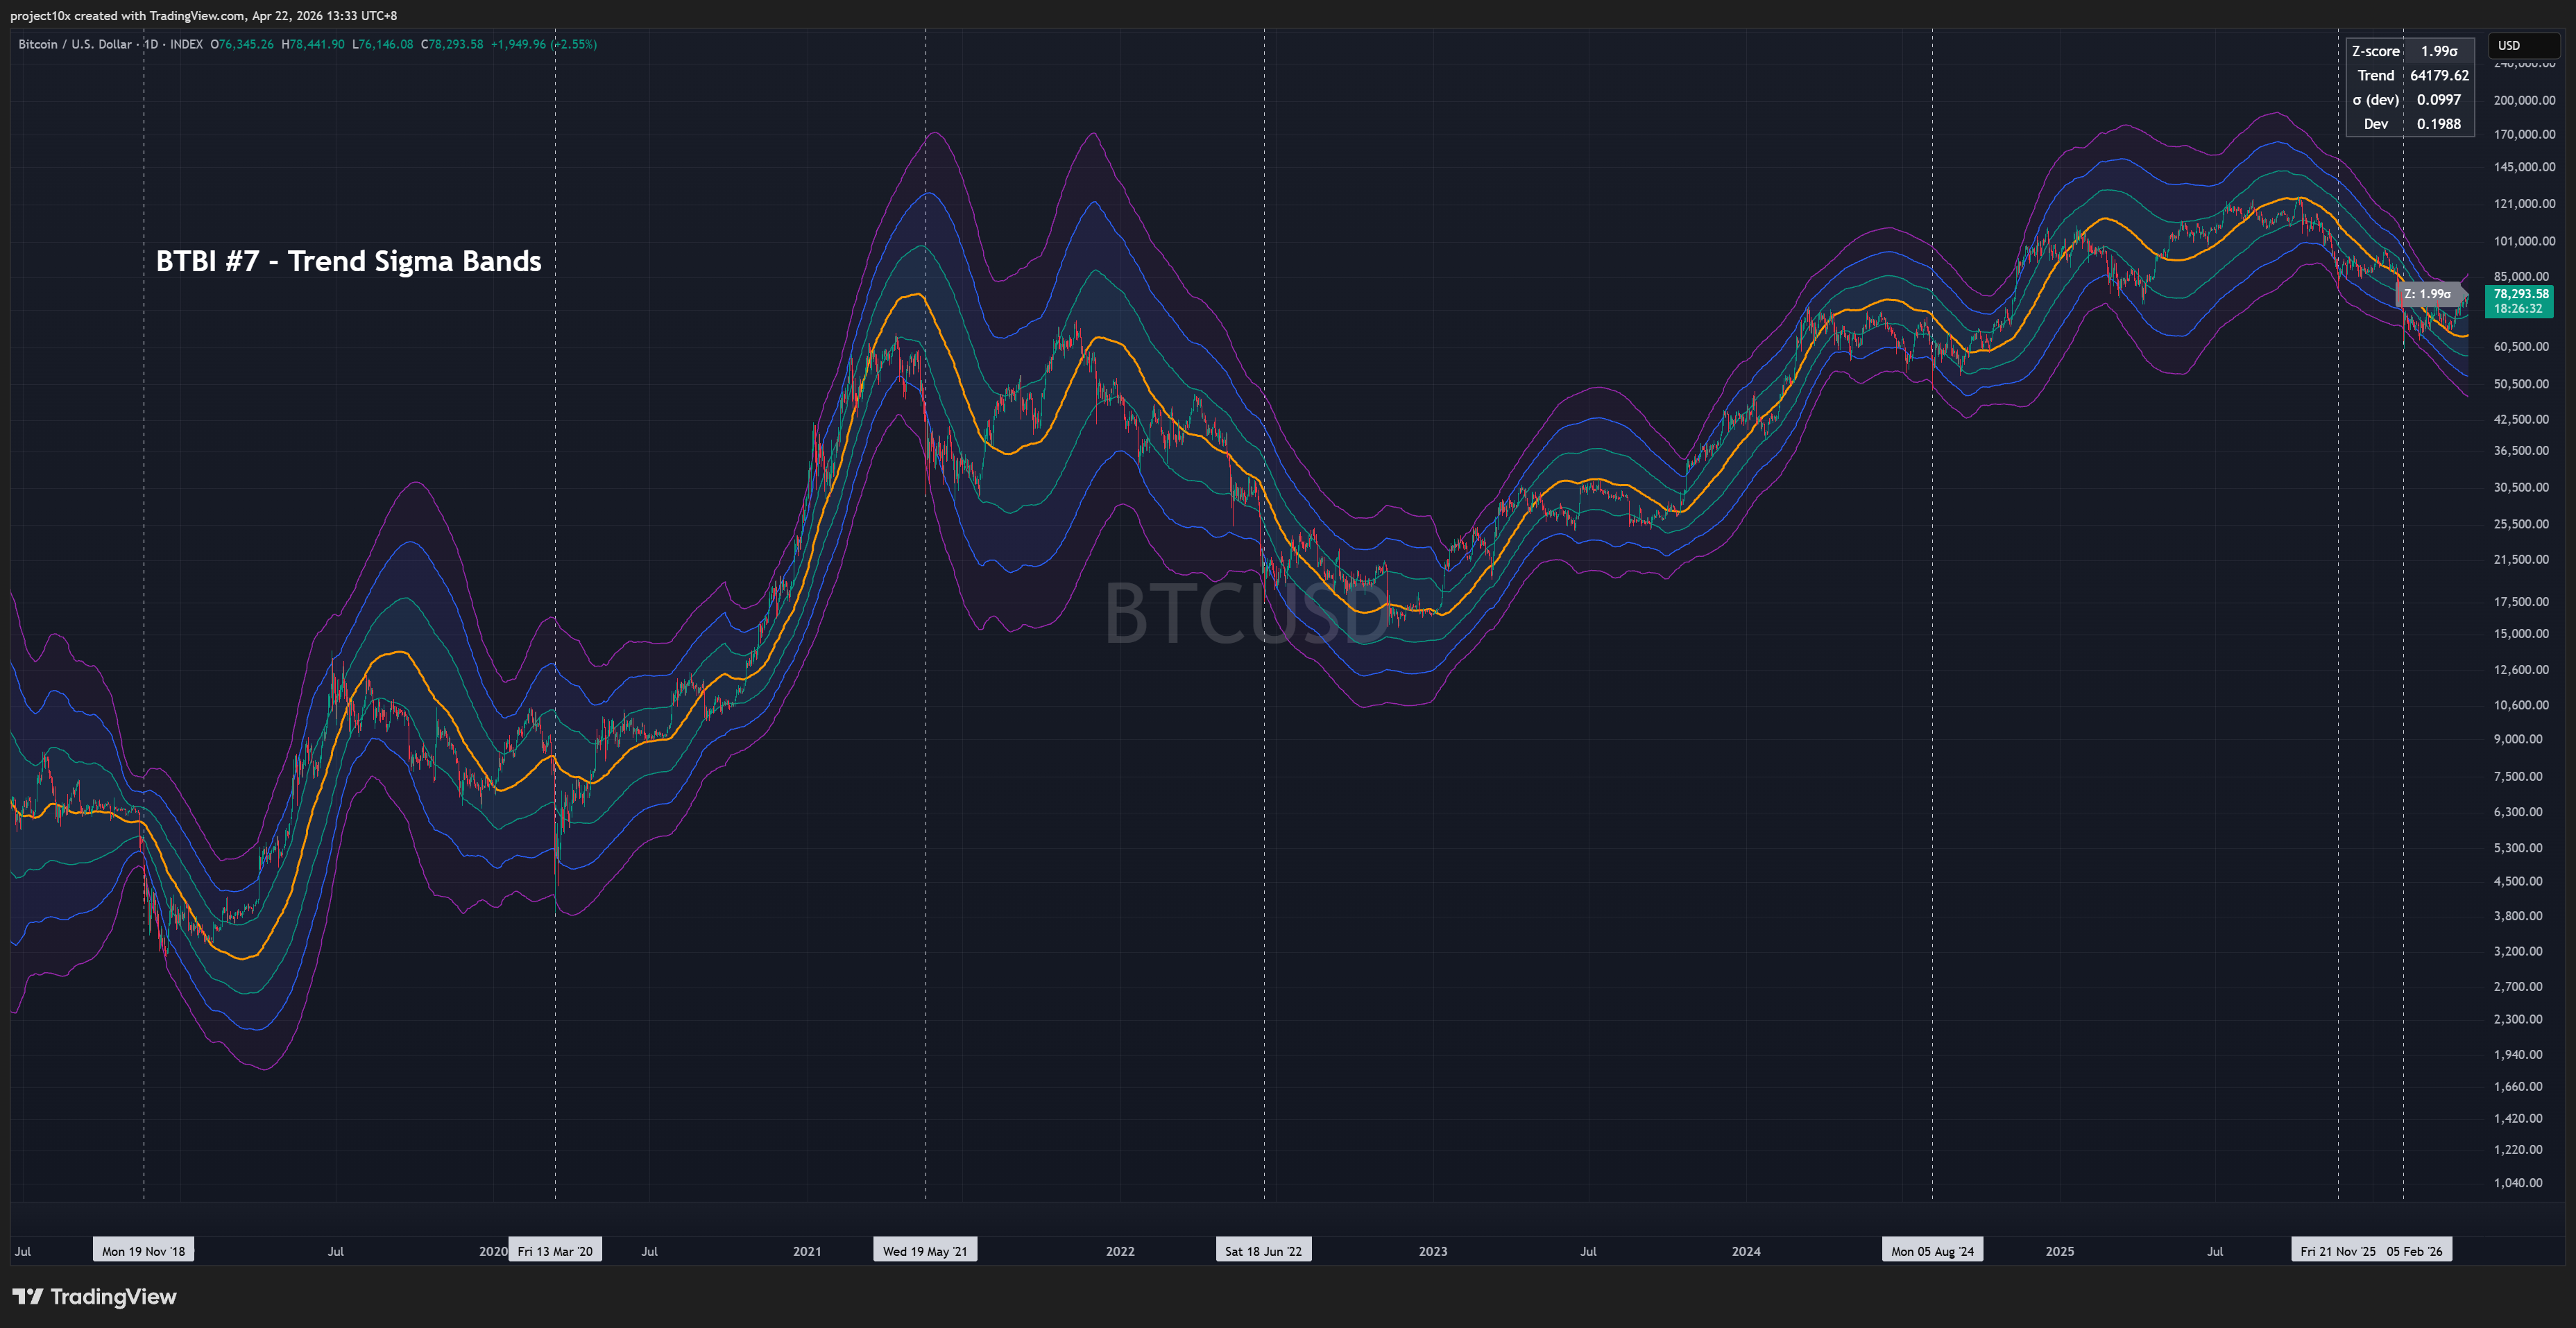
Task: Click the 10,600.00 price axis label
Action: (x=2521, y=705)
